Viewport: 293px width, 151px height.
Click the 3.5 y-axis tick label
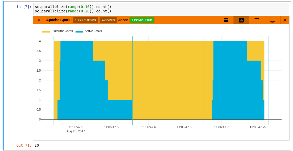38,51
